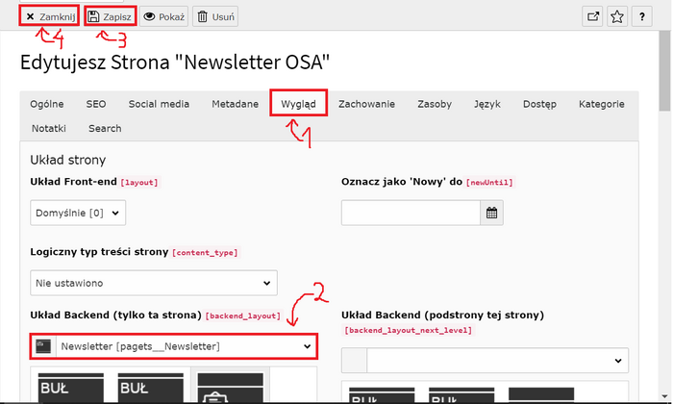
Task: Click the 'Oznacz jako Nowy' date field
Action: (411, 214)
